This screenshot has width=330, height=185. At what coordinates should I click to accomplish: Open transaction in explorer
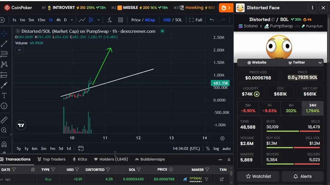[x=222, y=179]
